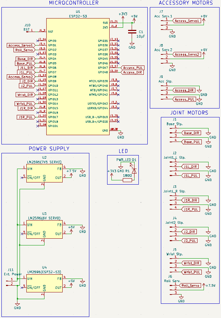Click the PWR_LED D1 diode symbol
This screenshot has height=318, width=221.
pyautogui.click(x=134, y=171)
